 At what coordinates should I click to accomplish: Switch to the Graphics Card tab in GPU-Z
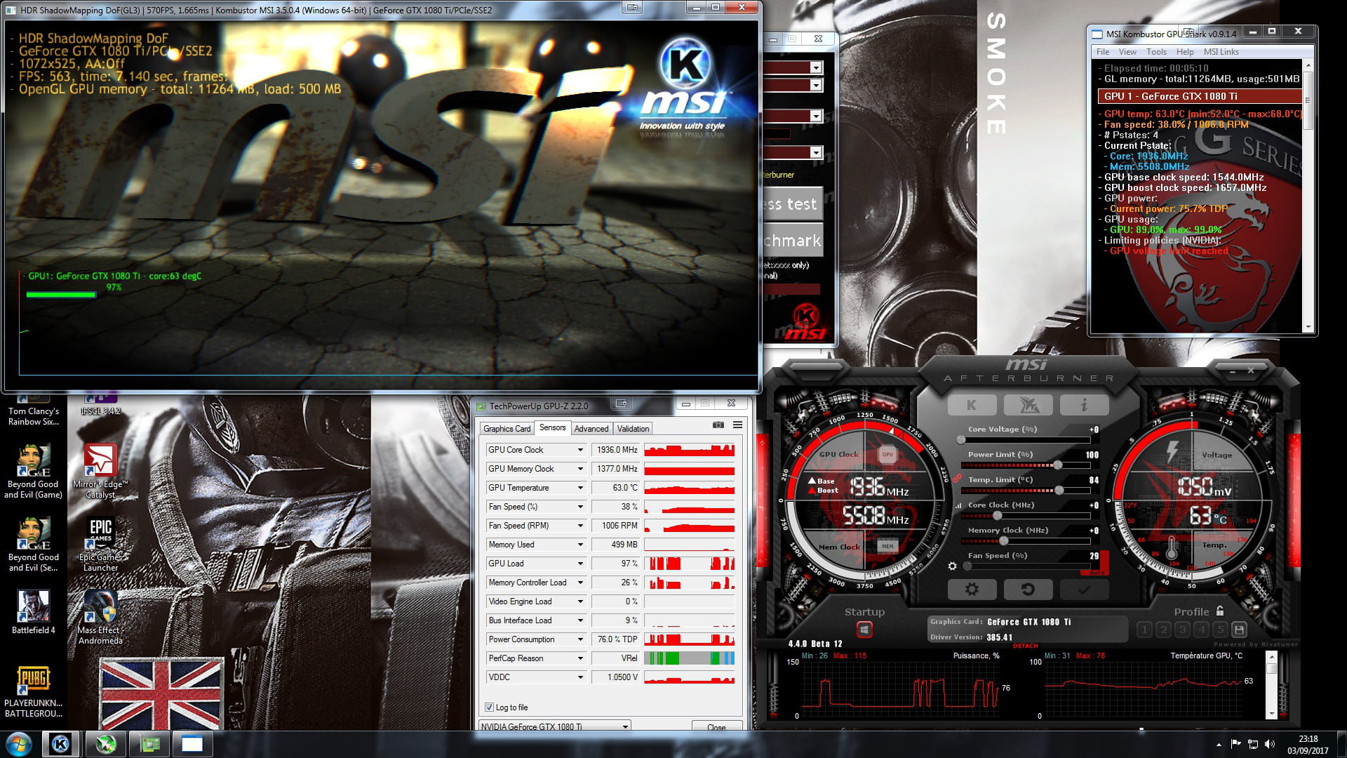pyautogui.click(x=507, y=429)
